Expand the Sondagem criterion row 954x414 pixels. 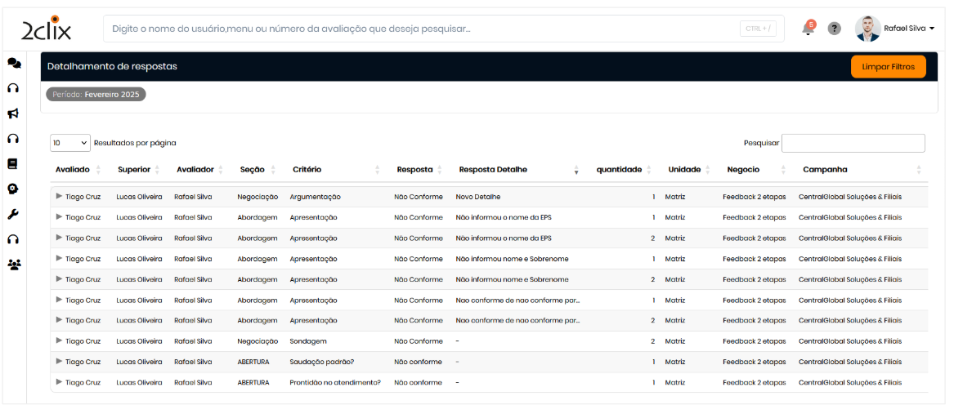(x=59, y=341)
